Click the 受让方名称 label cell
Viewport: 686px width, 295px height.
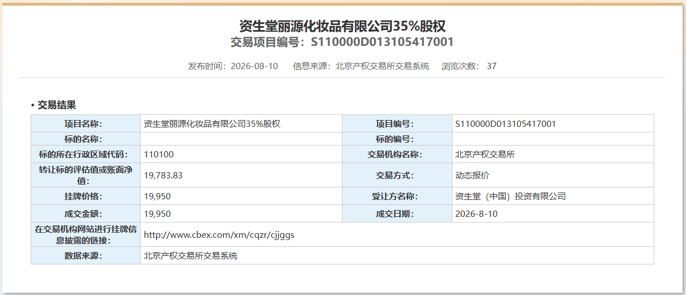point(397,196)
